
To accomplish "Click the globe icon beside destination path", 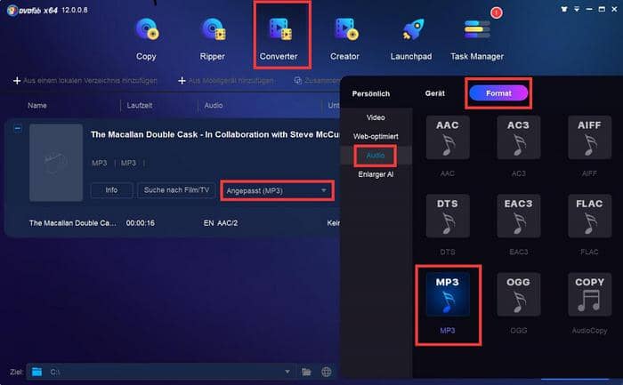I will coord(327,372).
